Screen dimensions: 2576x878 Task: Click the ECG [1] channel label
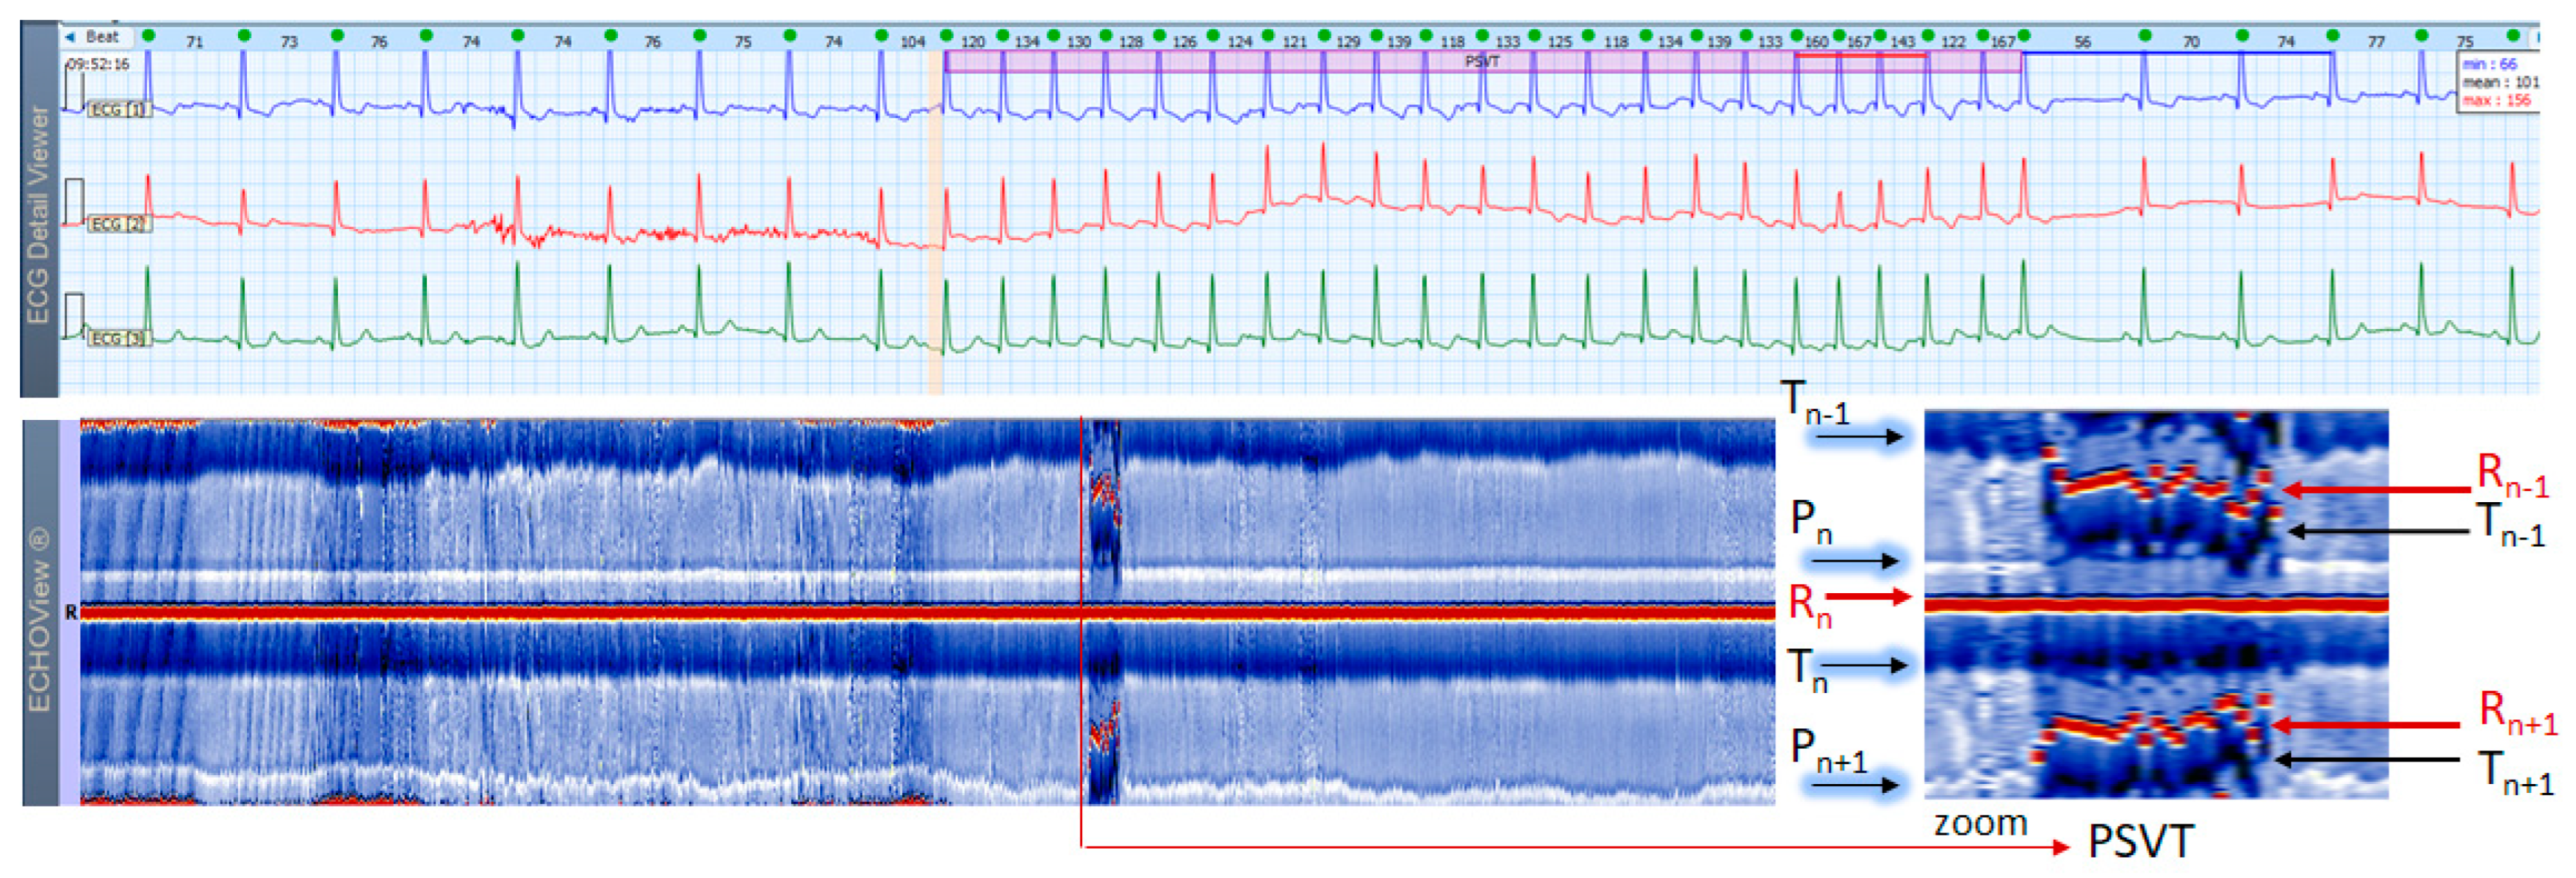(119, 110)
